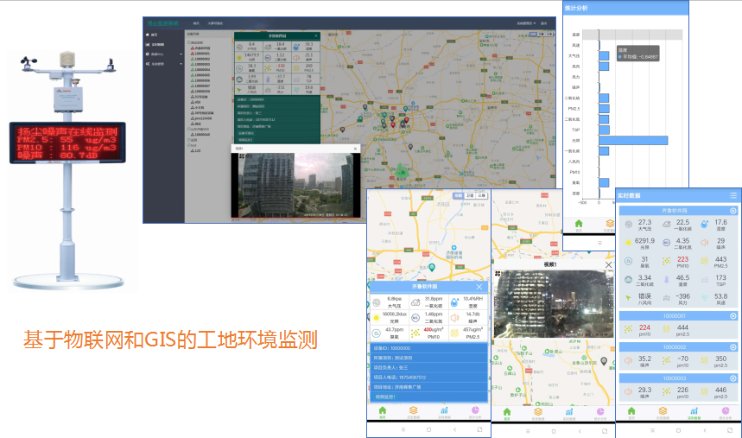Tap the teal map pin on left phone map
Screen dimensions: 742x438
432,268
